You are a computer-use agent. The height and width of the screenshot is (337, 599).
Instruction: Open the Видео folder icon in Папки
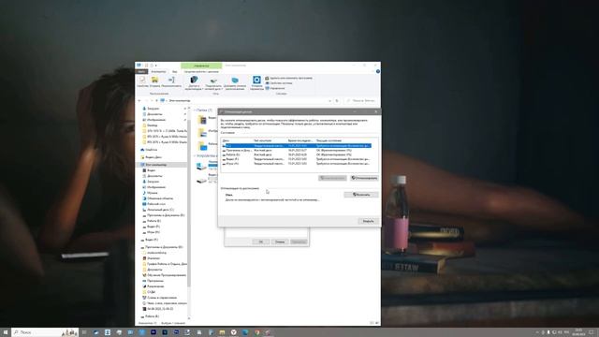tap(202, 120)
